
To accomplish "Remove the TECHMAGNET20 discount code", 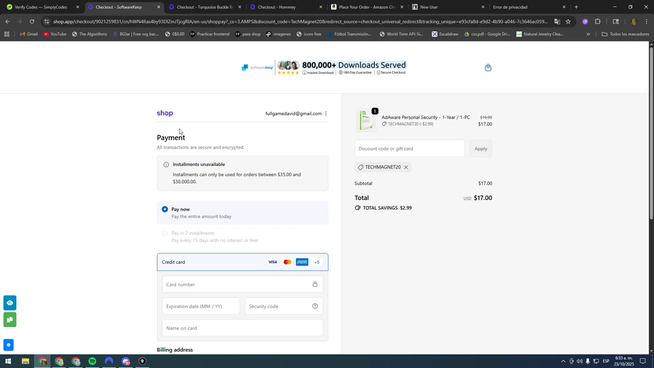I will (x=406, y=167).
